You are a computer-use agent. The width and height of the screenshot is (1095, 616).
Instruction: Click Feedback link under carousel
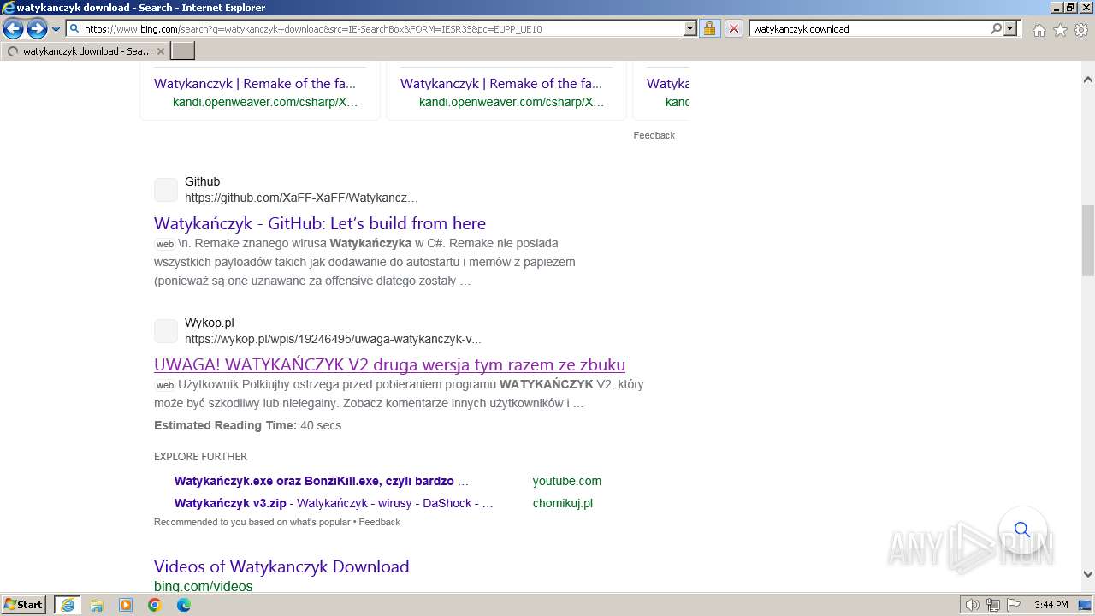[x=654, y=135]
